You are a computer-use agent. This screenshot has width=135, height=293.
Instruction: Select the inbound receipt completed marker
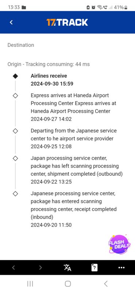[x=15, y=194]
